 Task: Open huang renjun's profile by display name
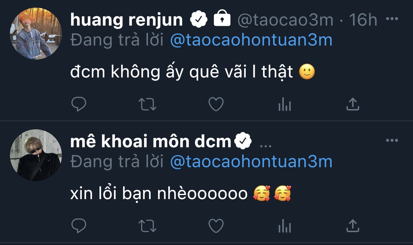pyautogui.click(x=126, y=20)
